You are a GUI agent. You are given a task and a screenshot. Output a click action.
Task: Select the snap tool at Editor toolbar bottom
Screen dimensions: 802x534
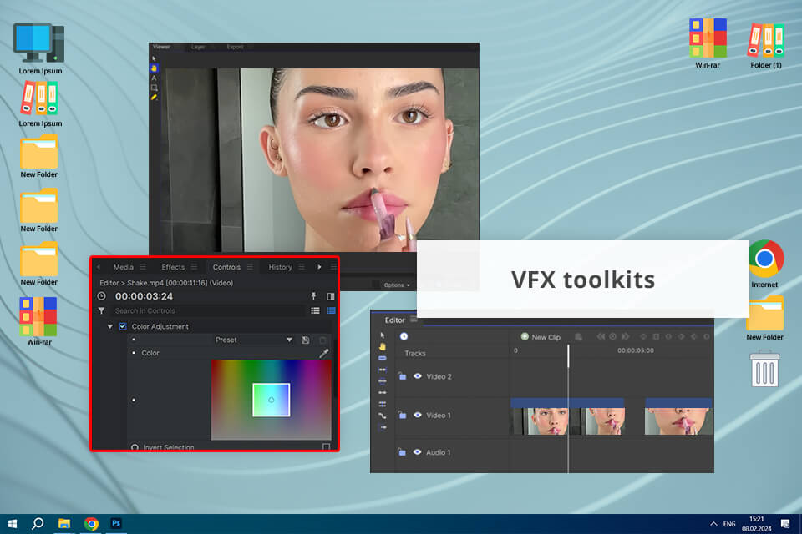point(383,427)
